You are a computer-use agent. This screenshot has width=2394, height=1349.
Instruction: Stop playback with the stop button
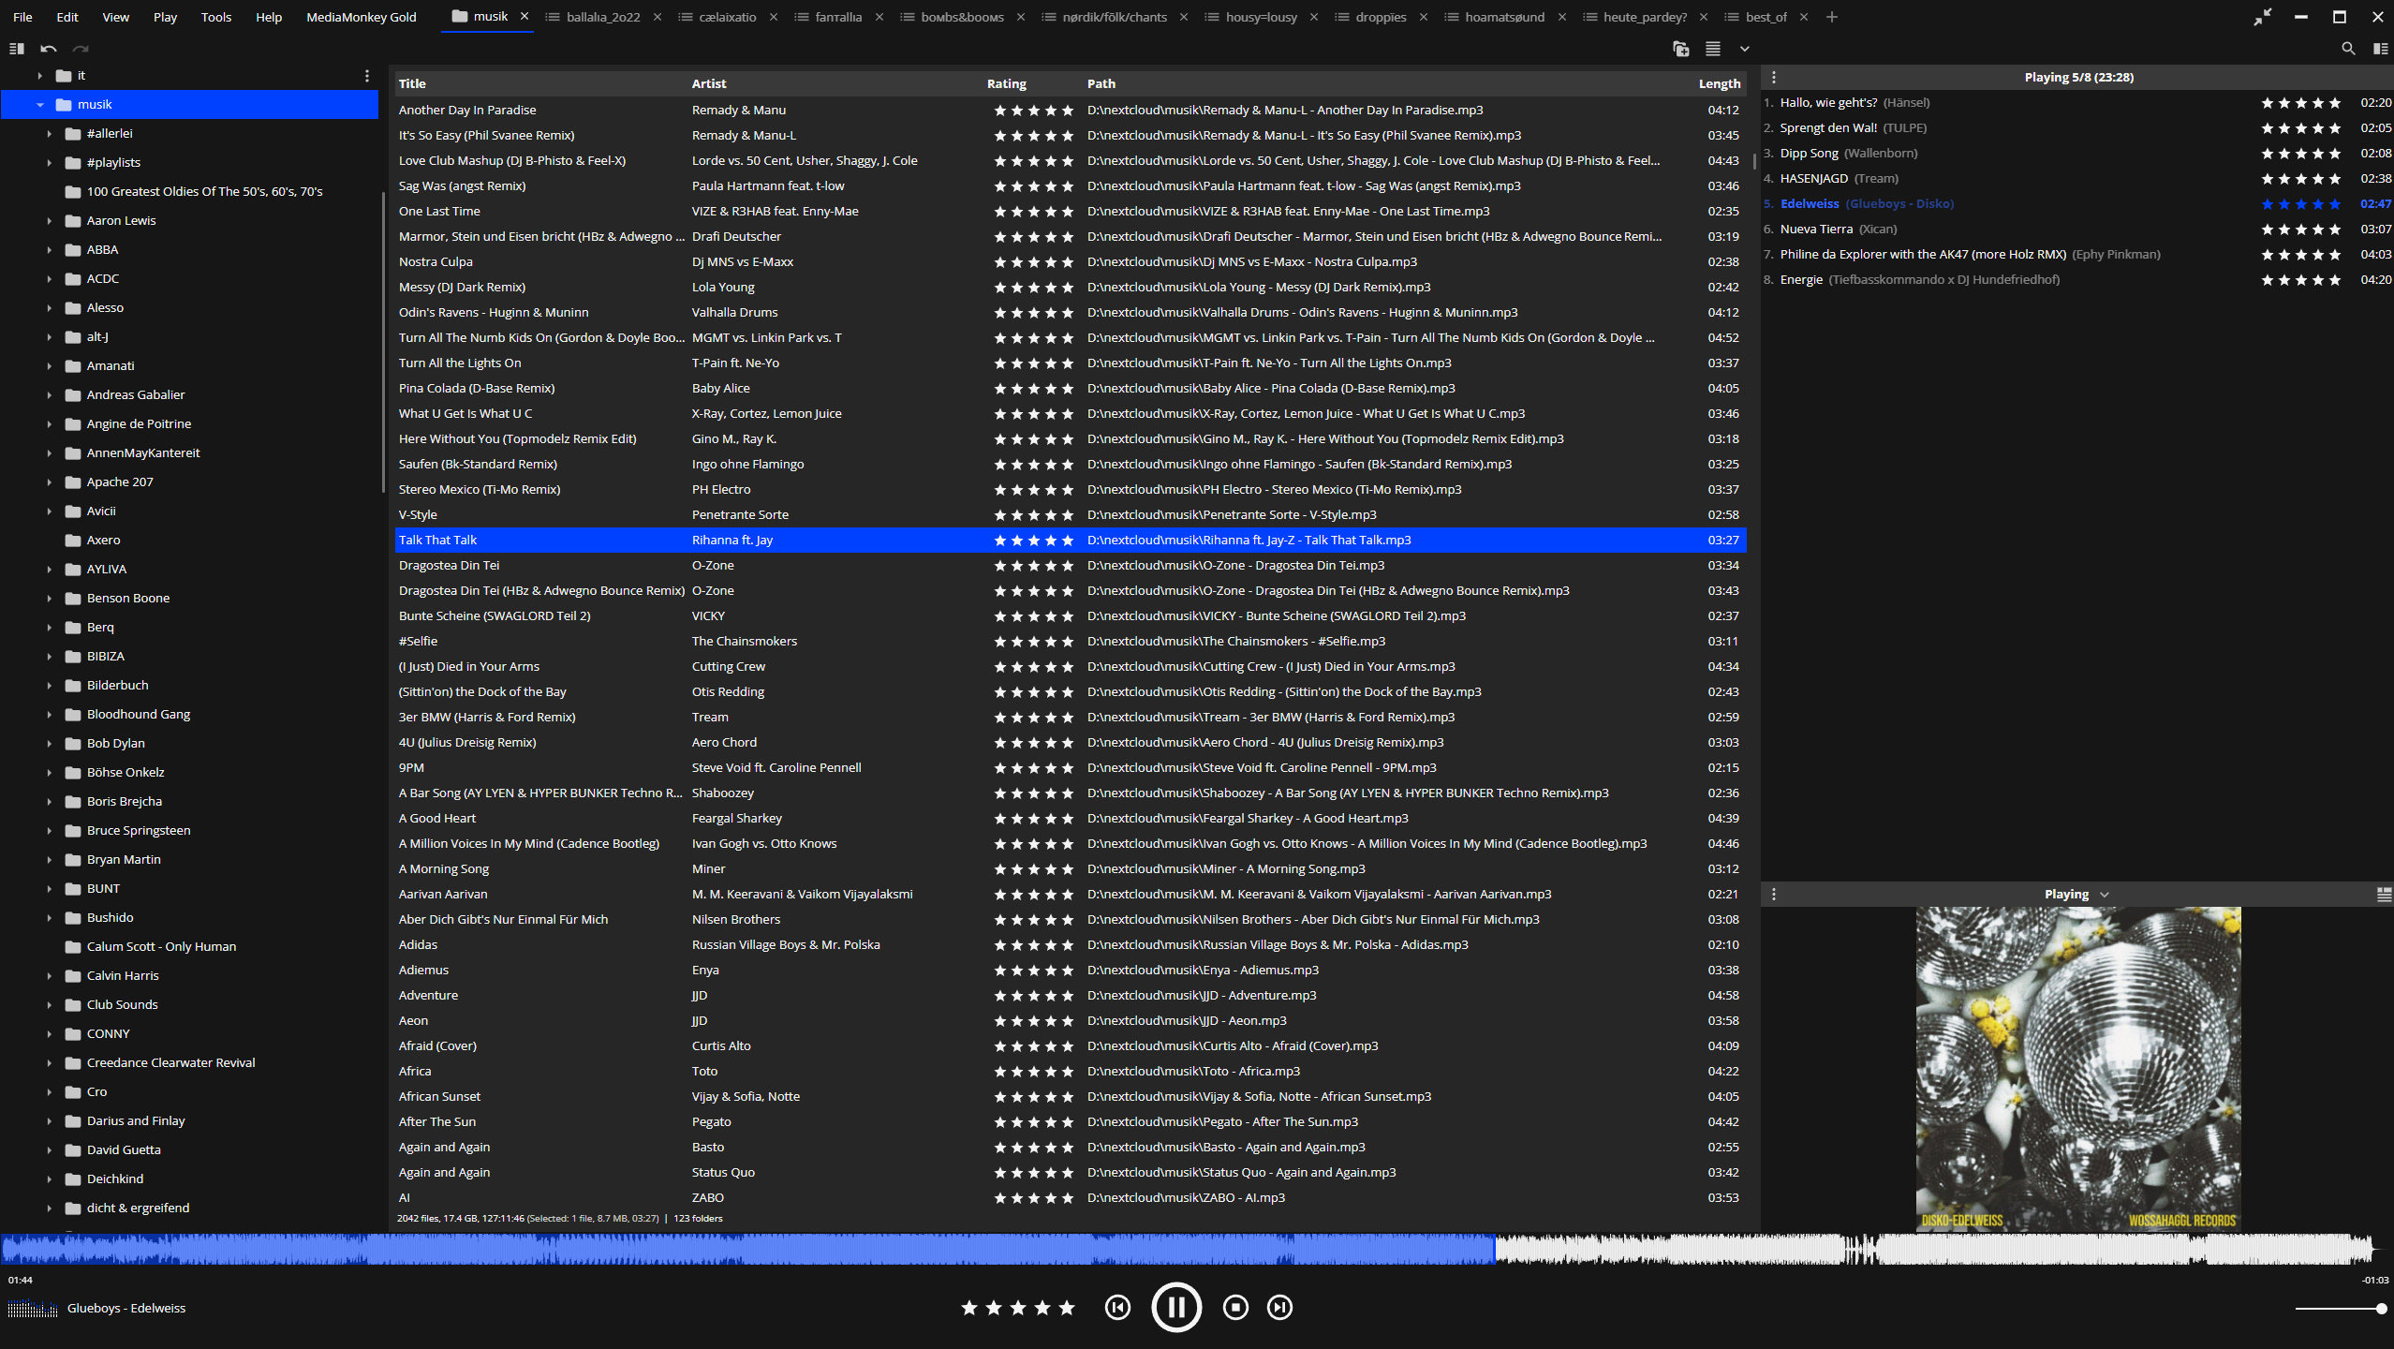point(1235,1307)
